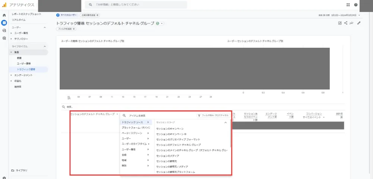Expand the 収益化 sidebar item
Viewport: 373px width, 179px height.
click(x=11, y=81)
